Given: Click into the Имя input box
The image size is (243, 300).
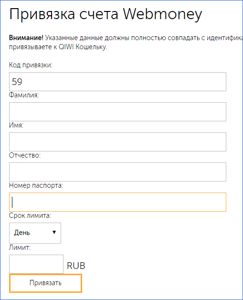Looking at the screenshot, I should [117, 142].
